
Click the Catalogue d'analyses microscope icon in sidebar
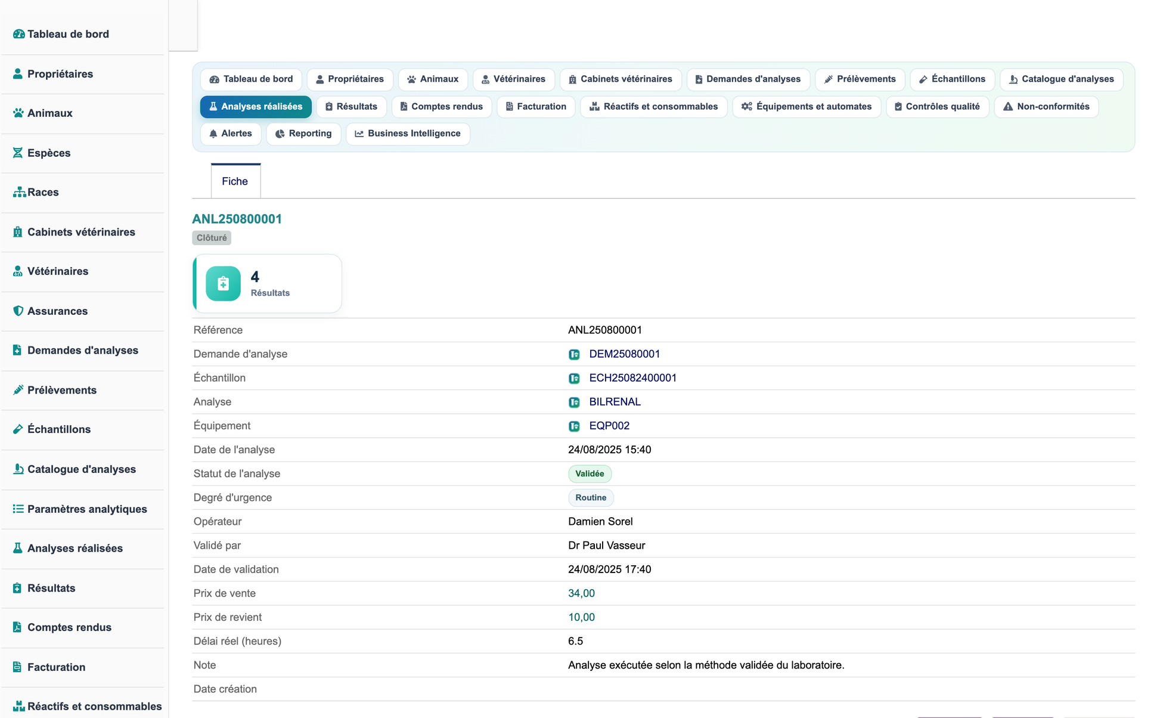(x=18, y=469)
